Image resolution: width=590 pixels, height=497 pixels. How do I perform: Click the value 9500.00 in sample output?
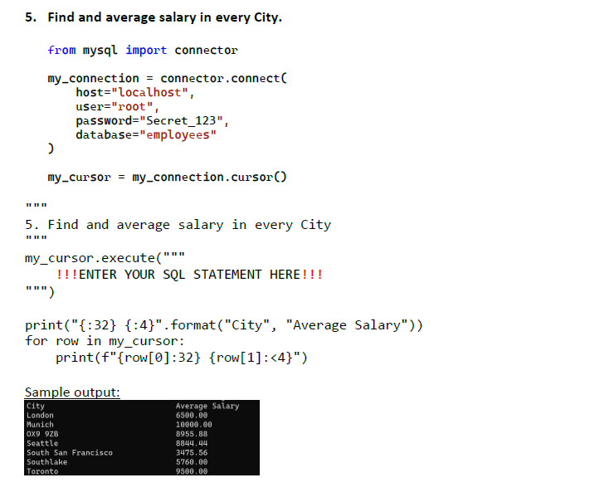coord(192,471)
